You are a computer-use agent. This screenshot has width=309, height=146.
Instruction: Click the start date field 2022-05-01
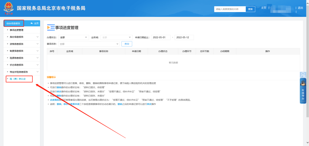click(161, 37)
